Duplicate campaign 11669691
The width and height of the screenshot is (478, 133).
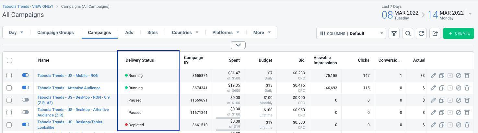(441, 100)
